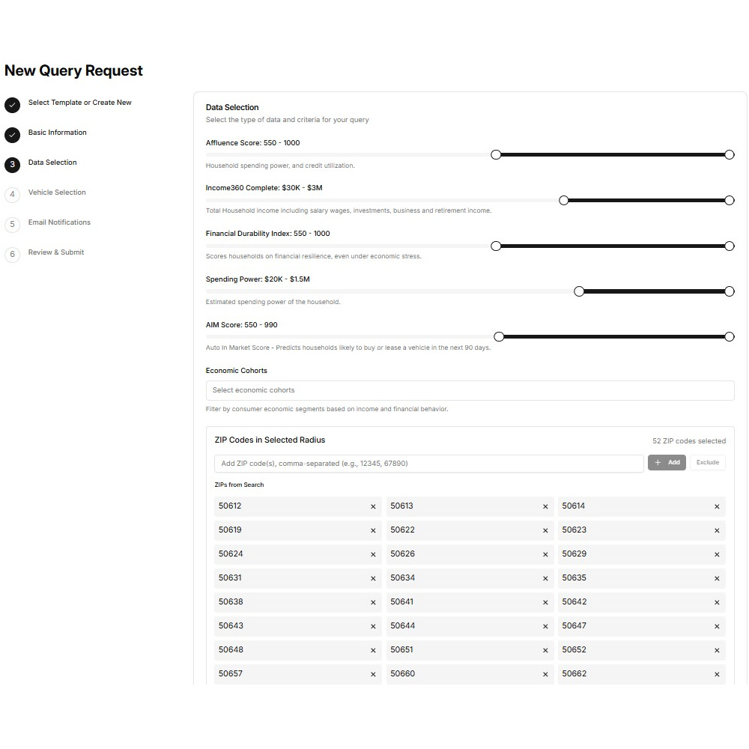Remove ZIP code 50626 chip
This screenshot has width=749, height=749.
pyautogui.click(x=545, y=555)
